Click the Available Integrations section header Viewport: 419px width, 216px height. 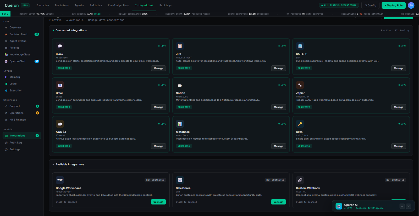[x=70, y=164]
